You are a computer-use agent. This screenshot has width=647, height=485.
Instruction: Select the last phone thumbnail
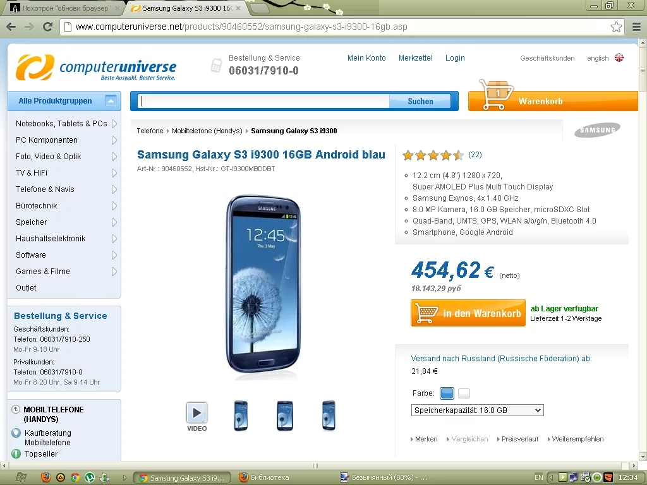click(x=329, y=416)
